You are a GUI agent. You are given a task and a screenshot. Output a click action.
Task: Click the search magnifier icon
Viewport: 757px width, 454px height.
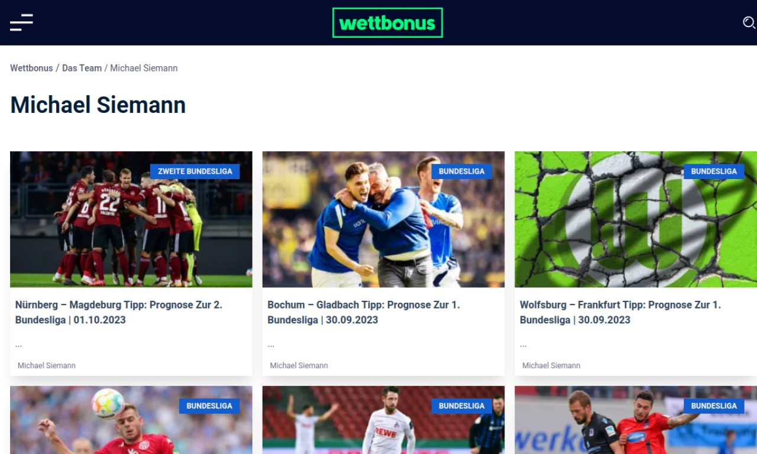[749, 22]
